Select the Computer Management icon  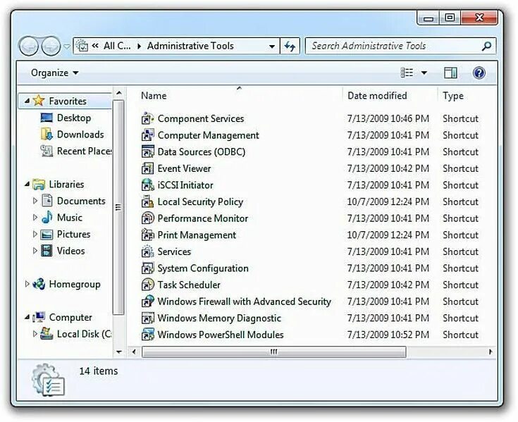pos(148,135)
